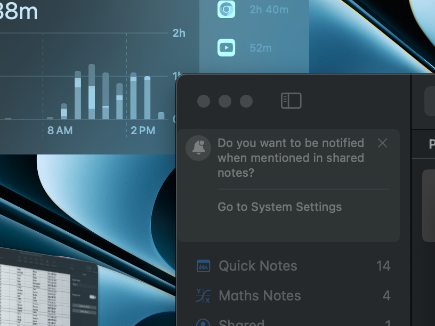The width and height of the screenshot is (435, 326).
Task: Click the Shared folder person icon
Action: pyautogui.click(x=203, y=323)
